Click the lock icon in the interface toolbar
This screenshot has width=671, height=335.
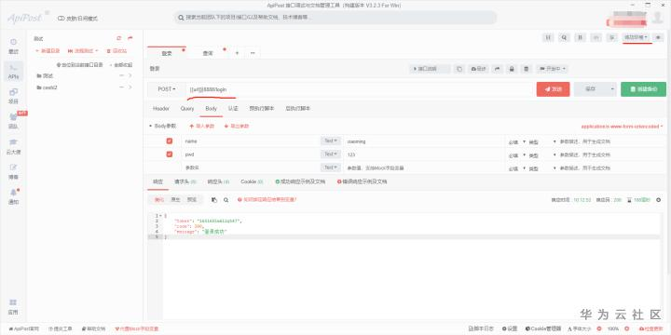coord(512,69)
